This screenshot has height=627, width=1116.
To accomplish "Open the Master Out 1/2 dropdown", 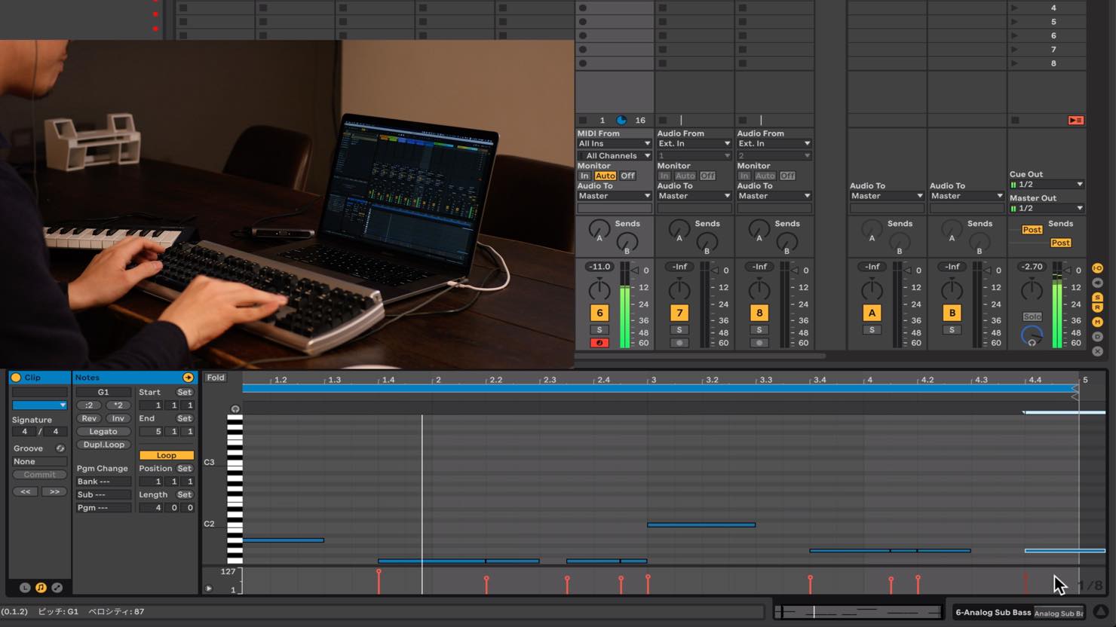I will [1047, 209].
